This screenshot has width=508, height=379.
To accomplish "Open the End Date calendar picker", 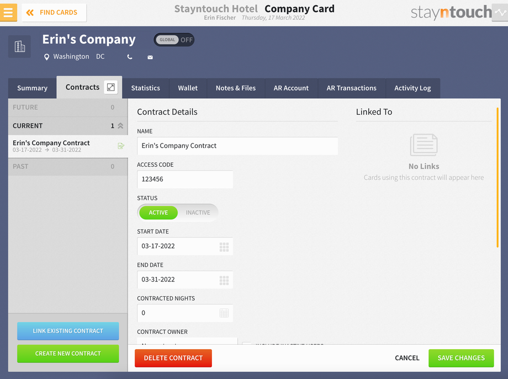I will click(x=224, y=280).
